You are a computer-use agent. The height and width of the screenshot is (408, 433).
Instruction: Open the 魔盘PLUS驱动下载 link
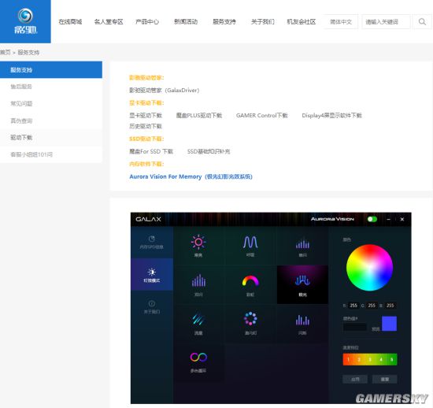(199, 116)
